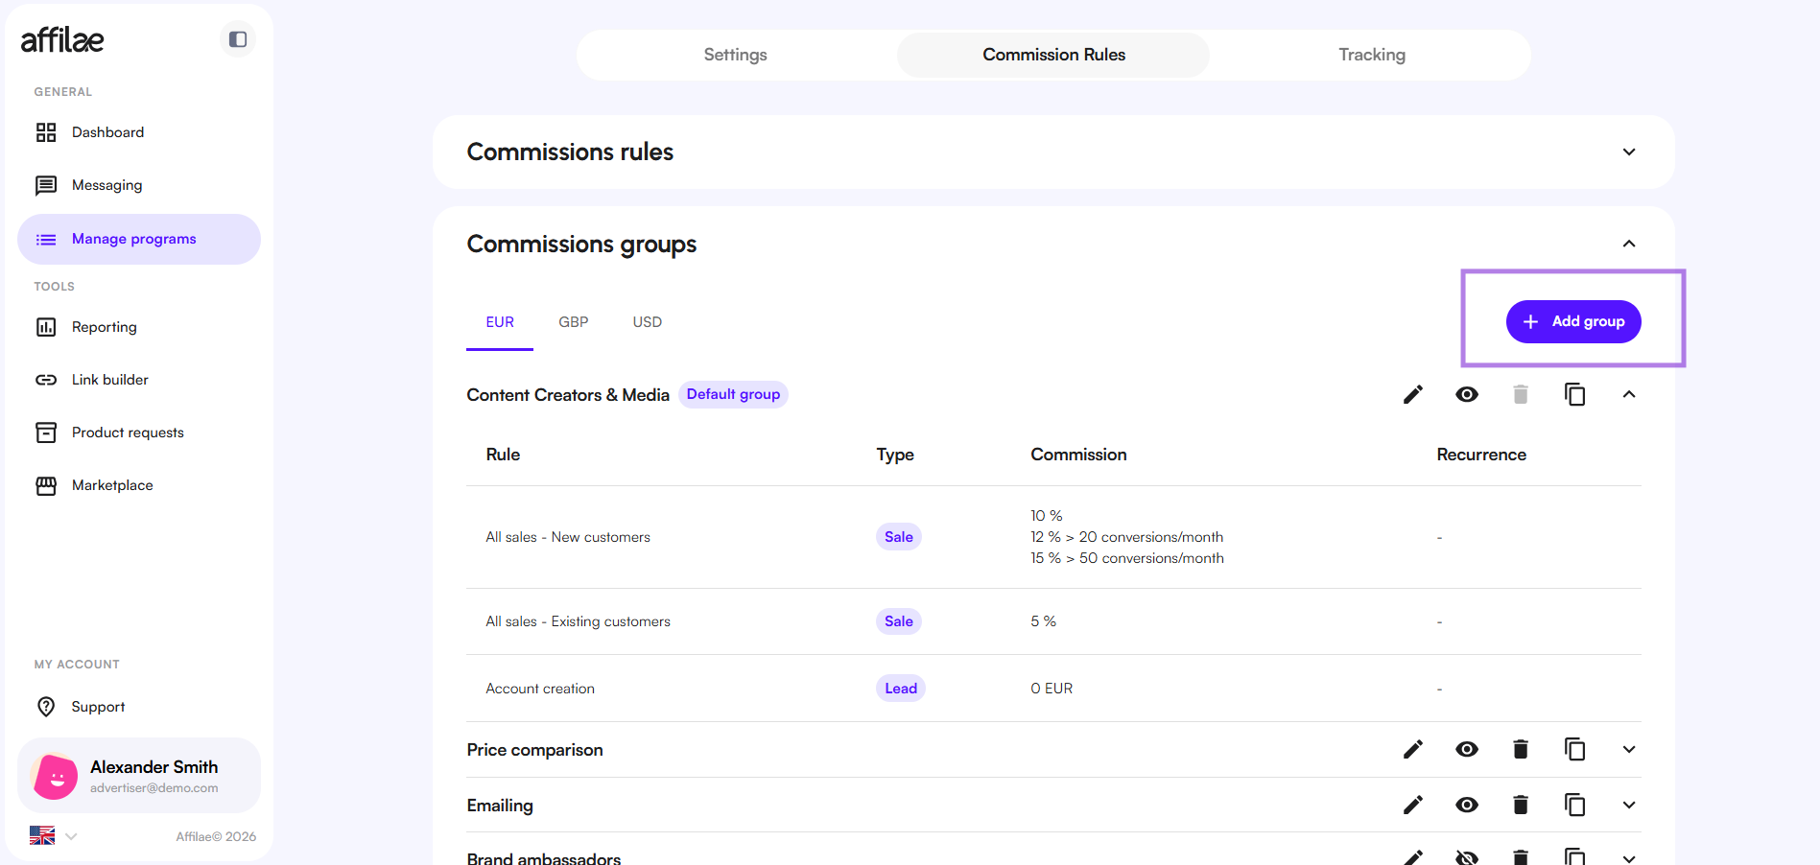Duplicate the Emailing group

(x=1574, y=805)
